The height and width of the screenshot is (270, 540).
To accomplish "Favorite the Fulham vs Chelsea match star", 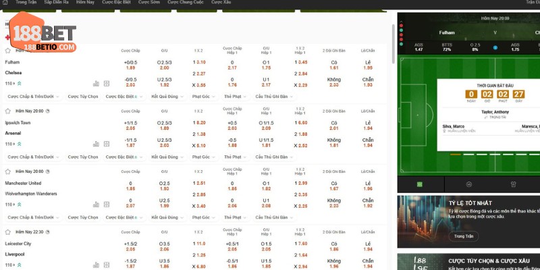I will [x=8, y=51].
